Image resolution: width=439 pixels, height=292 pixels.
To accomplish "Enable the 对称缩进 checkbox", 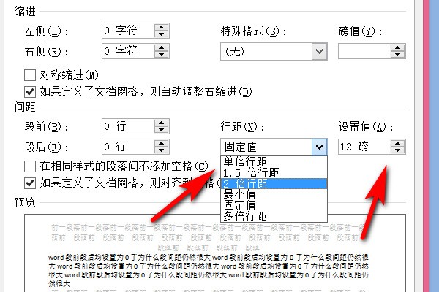I will pos(30,74).
